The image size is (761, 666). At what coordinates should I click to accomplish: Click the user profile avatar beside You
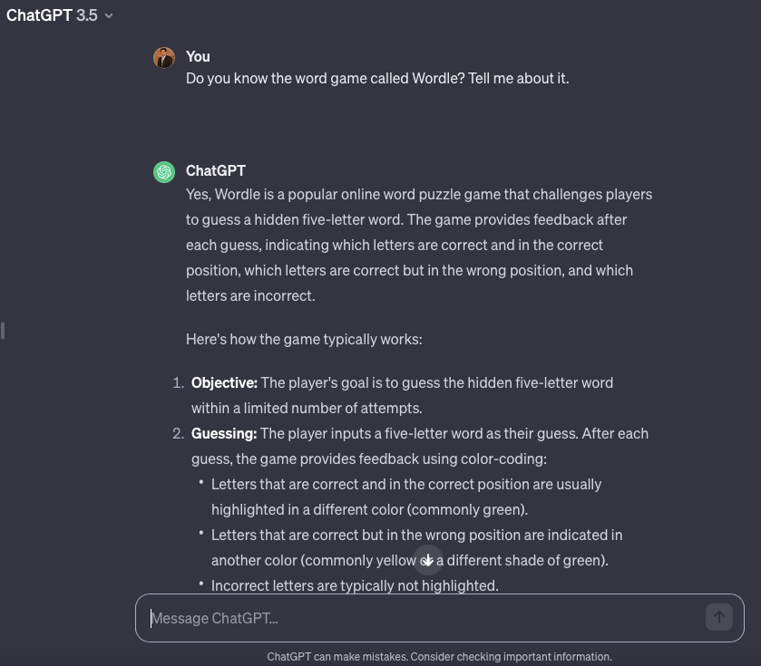point(164,58)
